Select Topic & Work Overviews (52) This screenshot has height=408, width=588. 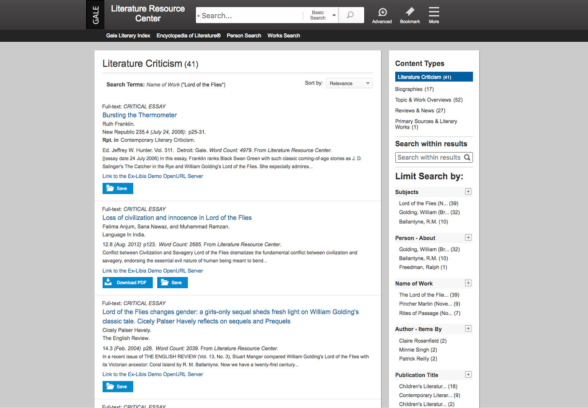429,100
